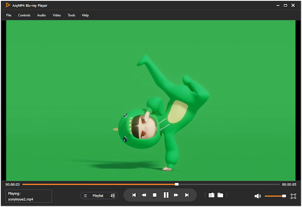Expand the Audio menu
Screen dimensions: 302x207
[x=41, y=15]
